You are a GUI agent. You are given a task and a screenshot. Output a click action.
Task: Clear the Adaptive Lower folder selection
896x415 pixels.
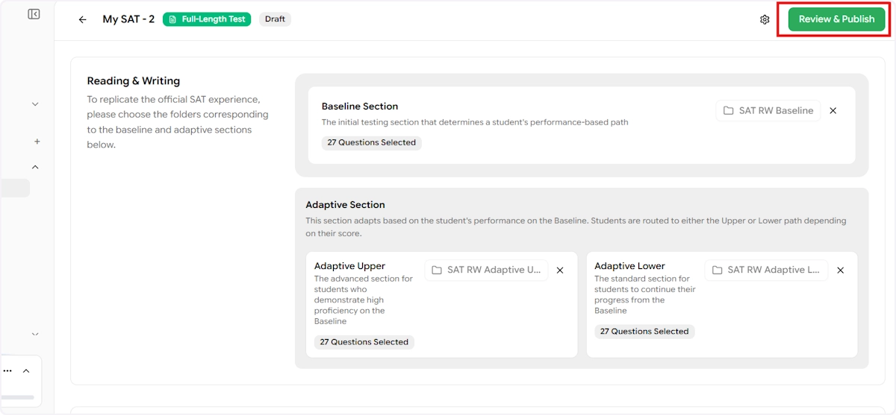pos(840,270)
